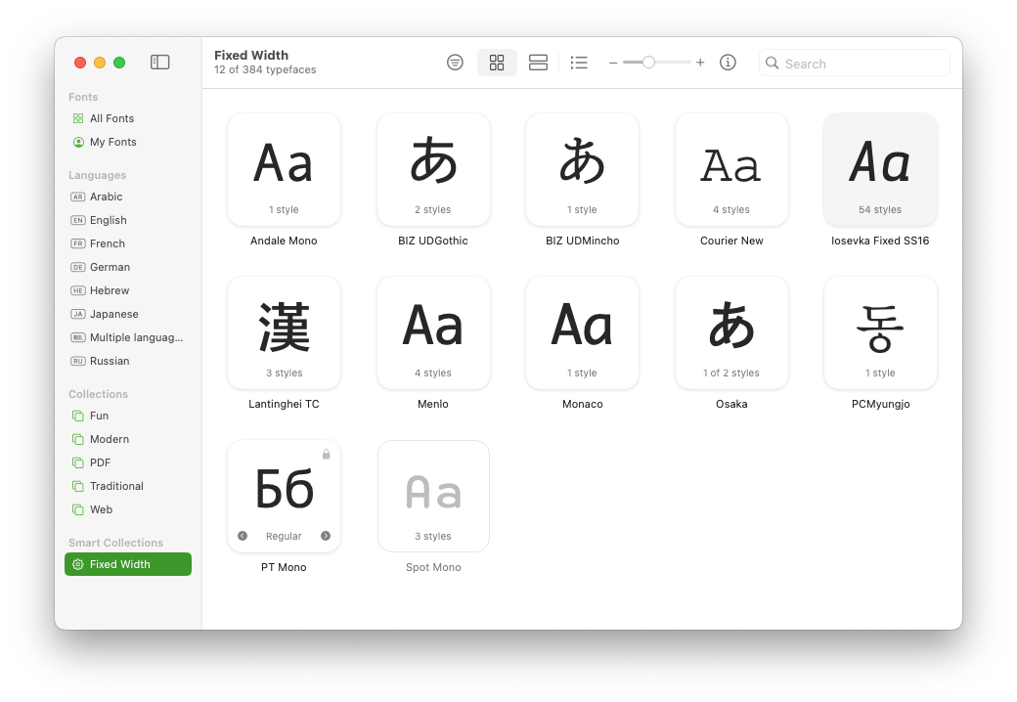This screenshot has width=1017, height=702.
Task: Click the collection icon beside Traditional
Action: (78, 486)
